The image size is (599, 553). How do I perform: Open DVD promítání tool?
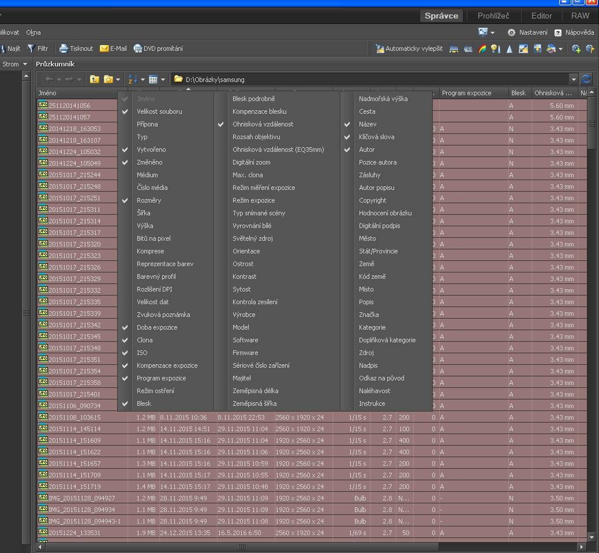tap(158, 48)
